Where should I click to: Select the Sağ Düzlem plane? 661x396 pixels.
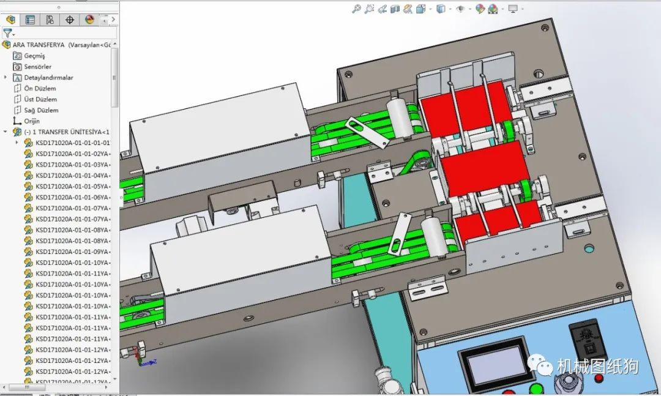36,111
